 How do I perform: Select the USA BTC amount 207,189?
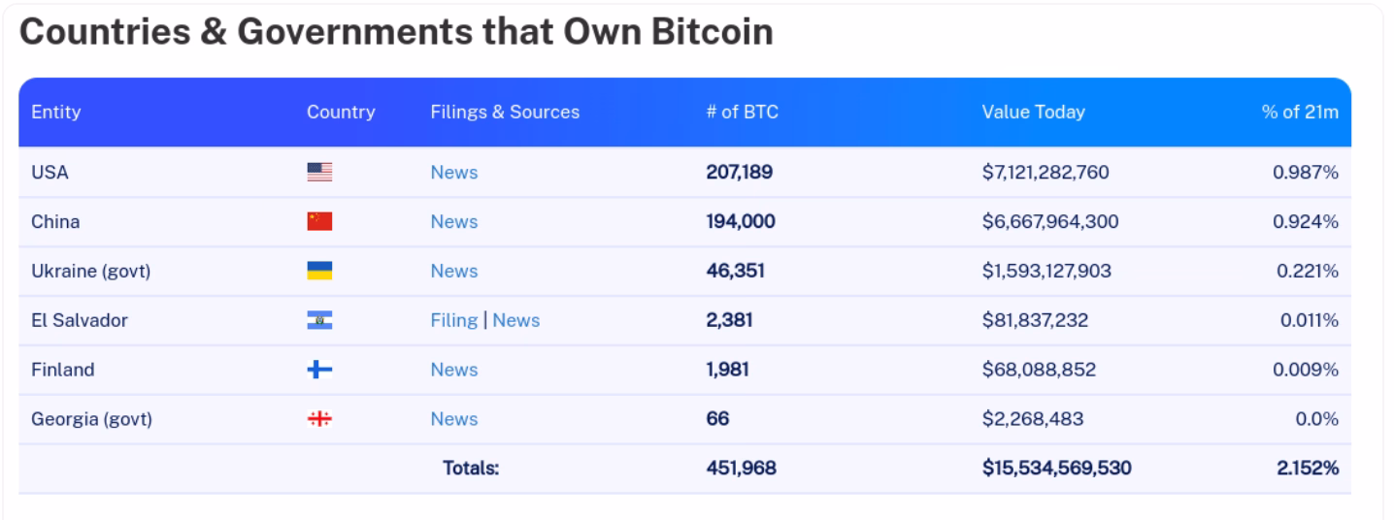740,173
